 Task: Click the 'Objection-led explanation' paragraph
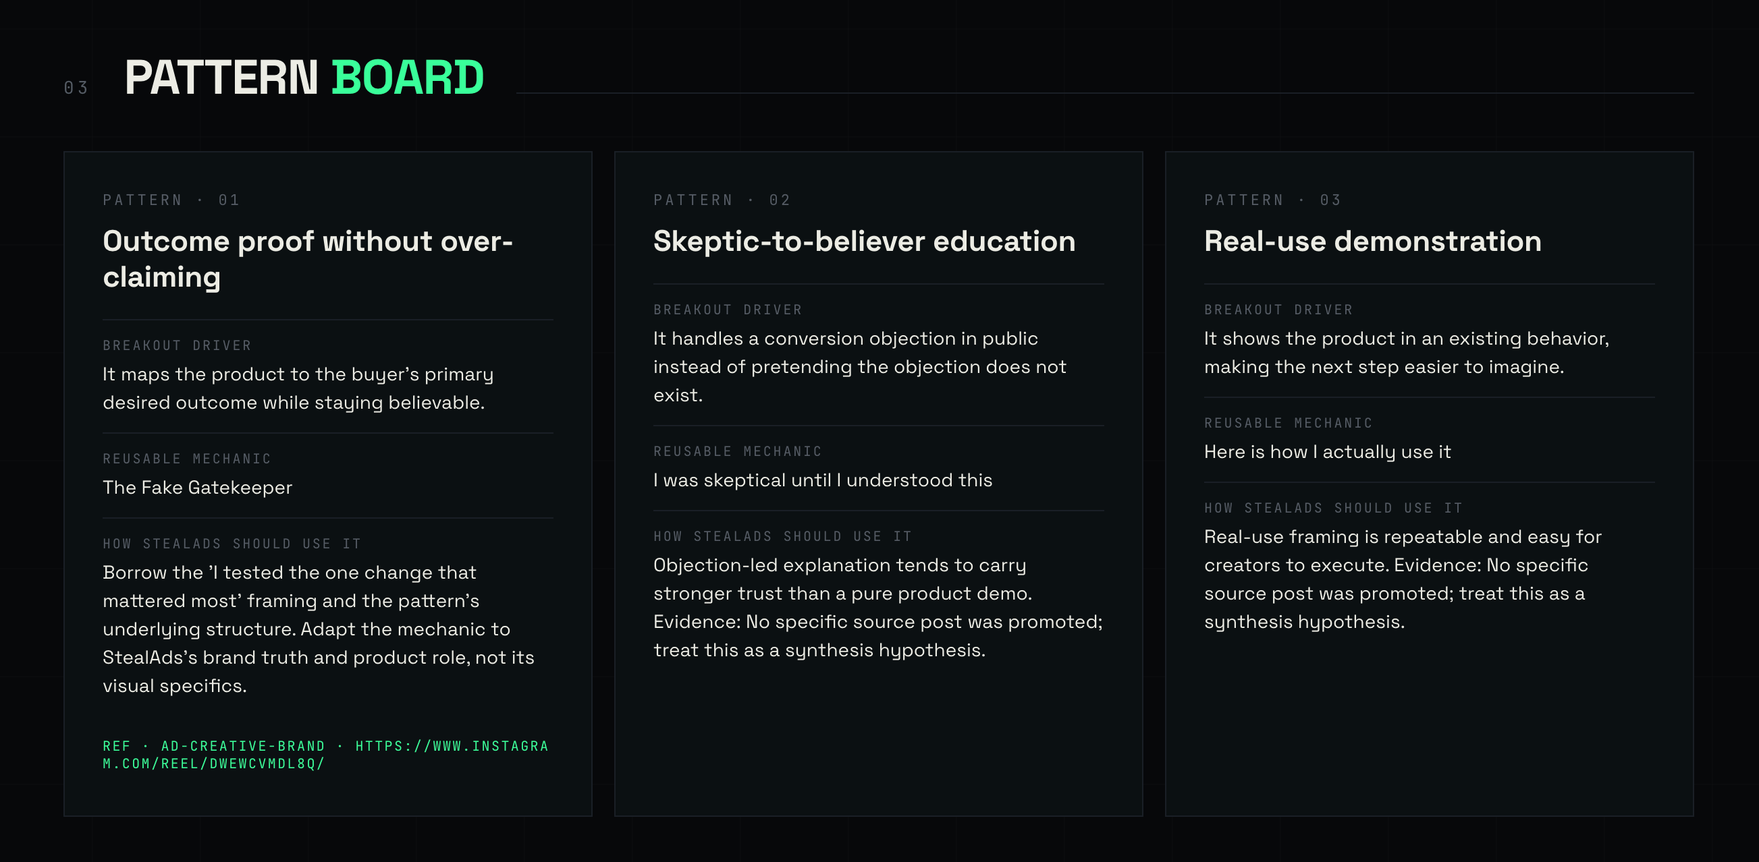877,608
